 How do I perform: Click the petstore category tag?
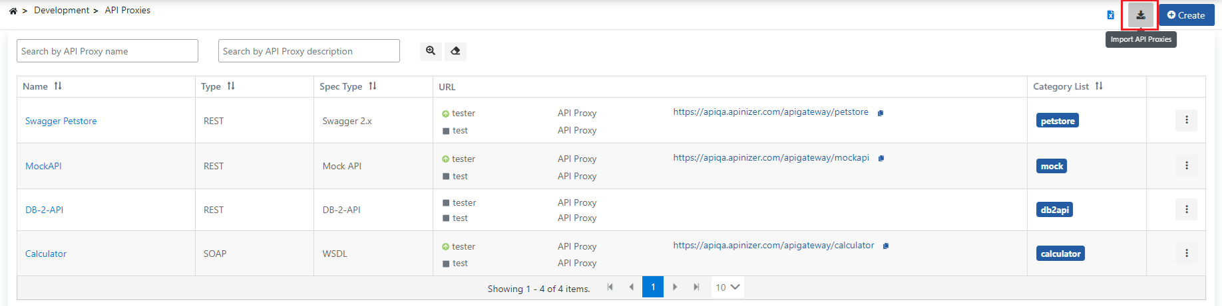click(x=1057, y=121)
